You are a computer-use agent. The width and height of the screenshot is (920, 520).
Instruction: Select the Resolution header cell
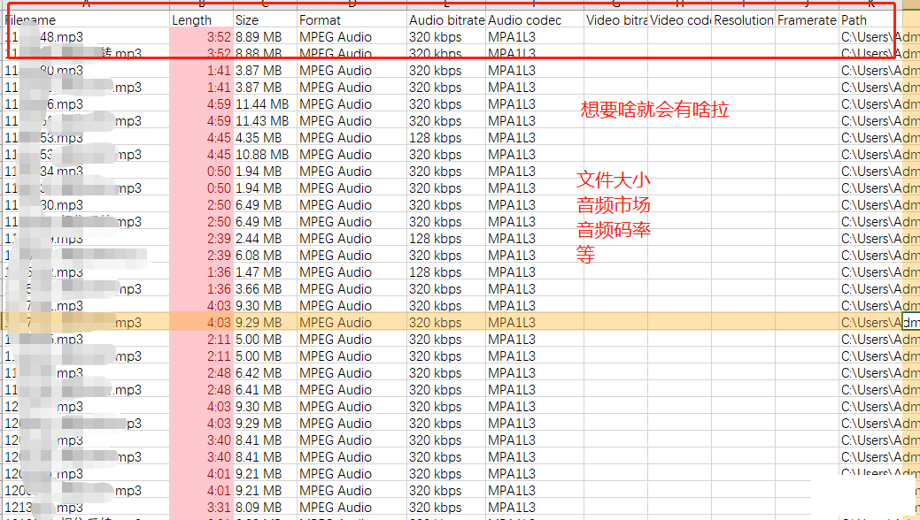click(744, 20)
